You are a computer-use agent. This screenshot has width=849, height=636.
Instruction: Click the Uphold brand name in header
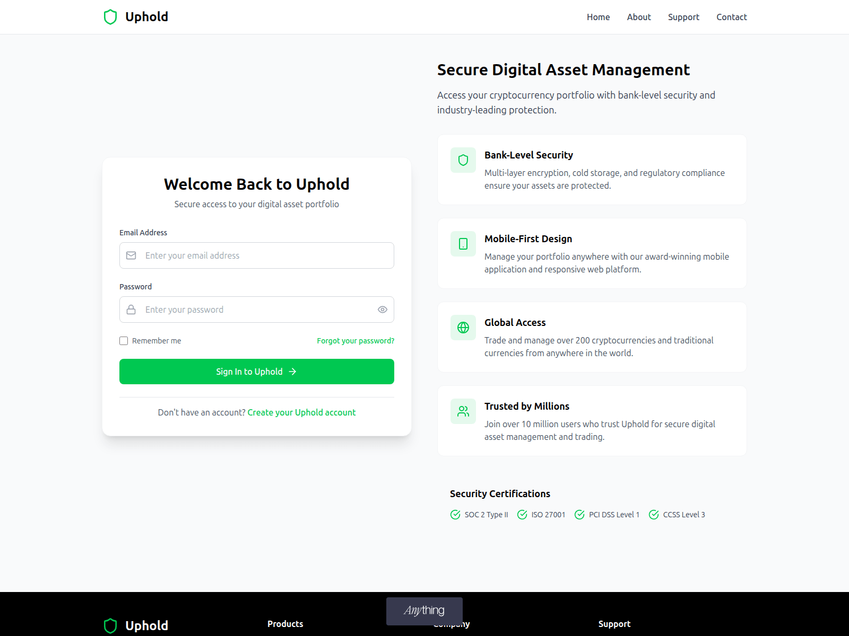tap(146, 17)
